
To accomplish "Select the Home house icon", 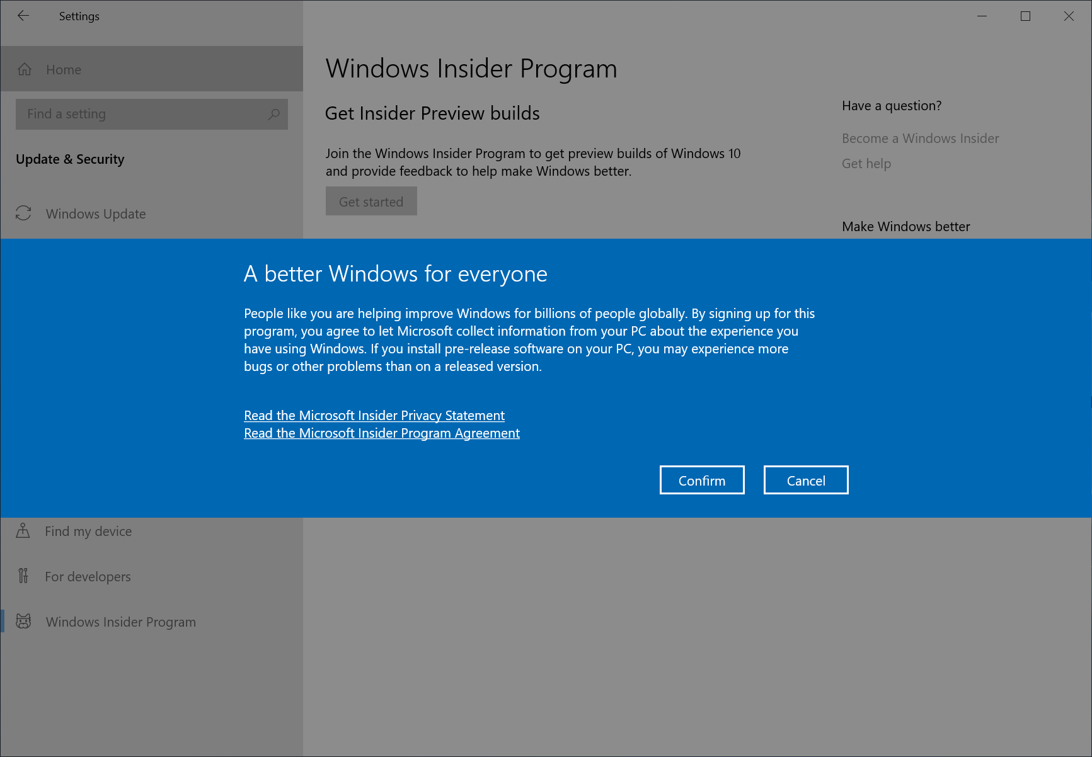I will 25,69.
